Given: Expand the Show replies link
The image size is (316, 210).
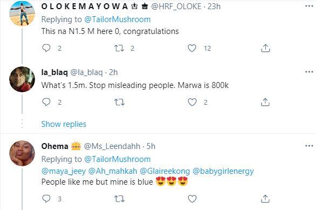Looking at the screenshot, I should 64,124.
